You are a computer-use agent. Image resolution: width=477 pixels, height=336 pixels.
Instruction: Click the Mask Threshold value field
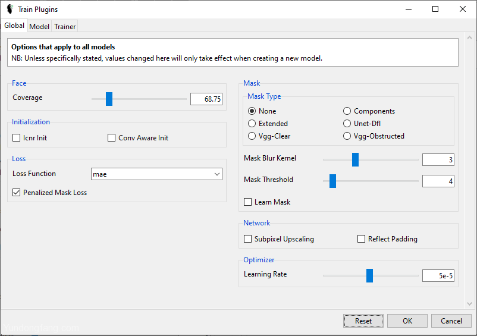(x=438, y=181)
